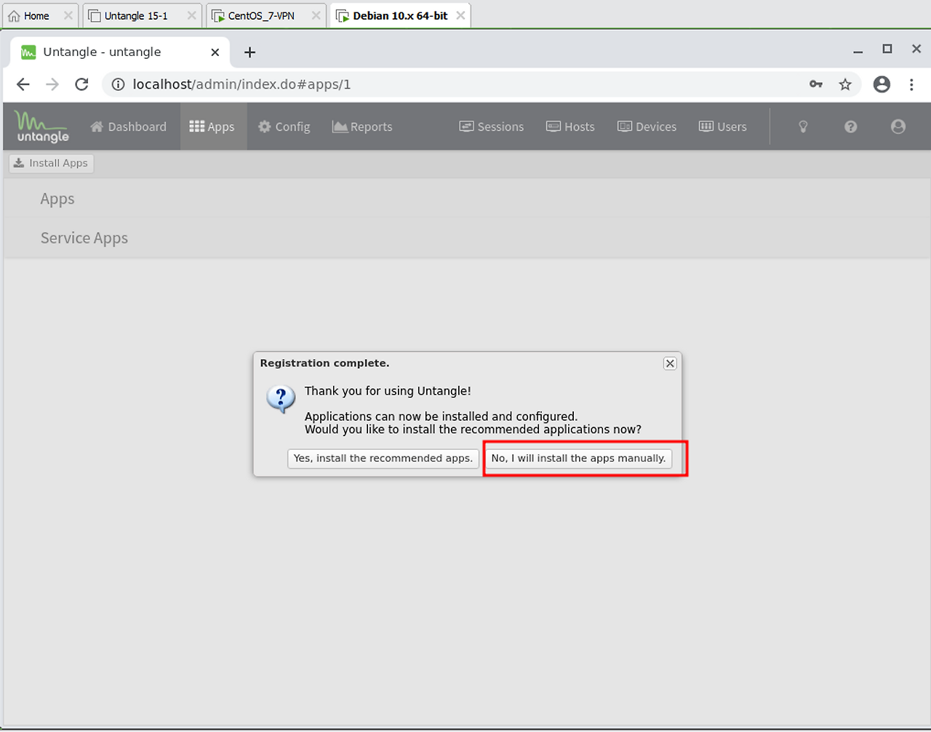Click the 'Thank you for using Untangle!' text

click(388, 391)
